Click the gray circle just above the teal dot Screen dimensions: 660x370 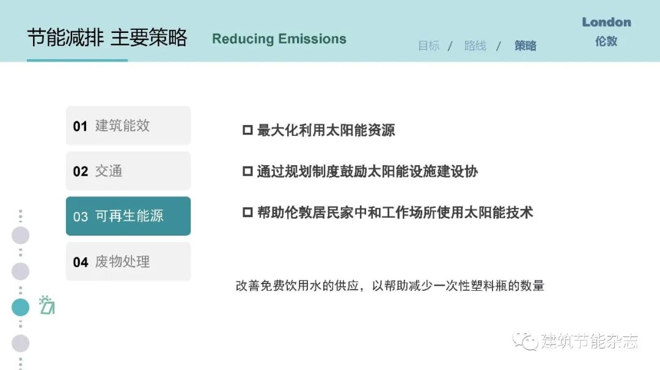pyautogui.click(x=20, y=271)
